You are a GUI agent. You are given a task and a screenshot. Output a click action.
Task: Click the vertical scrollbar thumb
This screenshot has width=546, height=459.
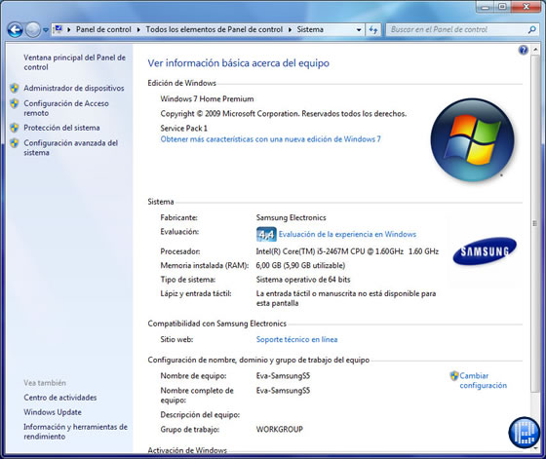[535, 223]
